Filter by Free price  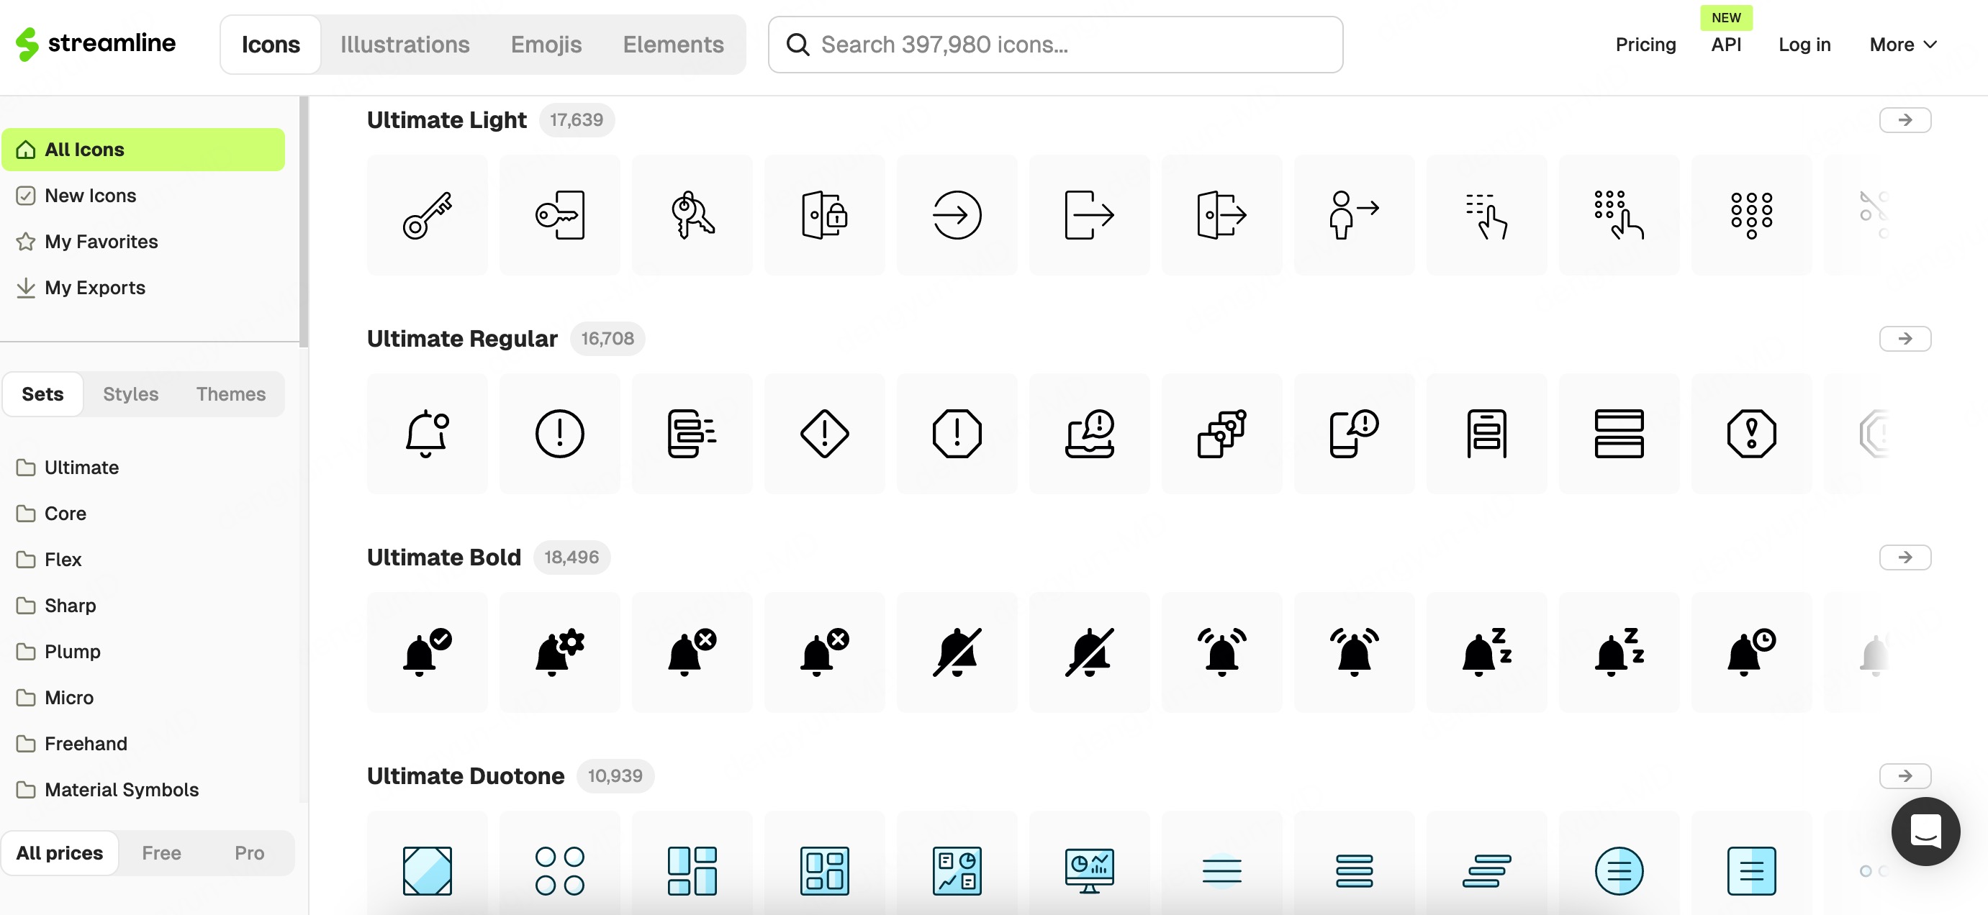tap(161, 852)
